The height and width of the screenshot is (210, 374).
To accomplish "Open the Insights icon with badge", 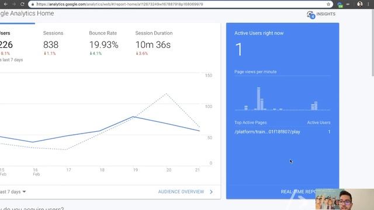I will click(x=311, y=15).
